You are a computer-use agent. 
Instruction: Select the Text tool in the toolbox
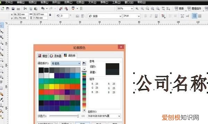1,82
